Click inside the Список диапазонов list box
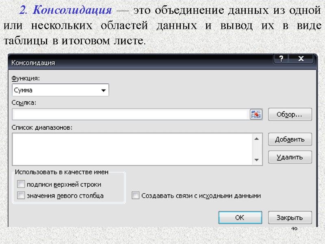The height and width of the screenshot is (244, 325). tap(132, 149)
